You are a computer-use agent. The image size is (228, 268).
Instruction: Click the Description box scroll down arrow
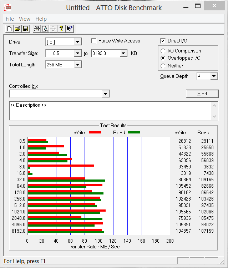tap(214, 117)
